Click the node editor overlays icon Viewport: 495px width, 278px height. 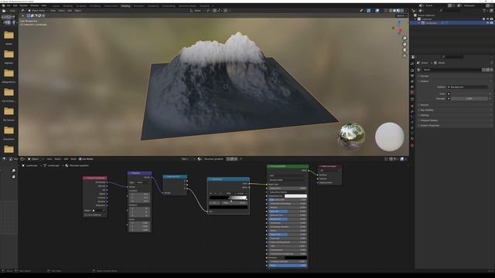point(402,159)
